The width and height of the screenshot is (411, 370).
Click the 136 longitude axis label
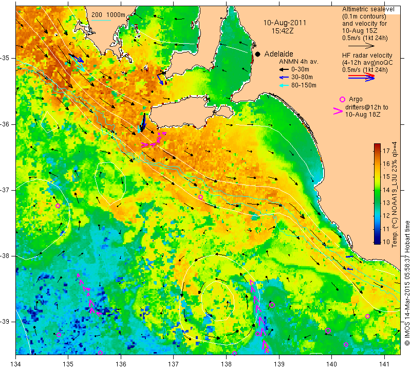point(121,364)
